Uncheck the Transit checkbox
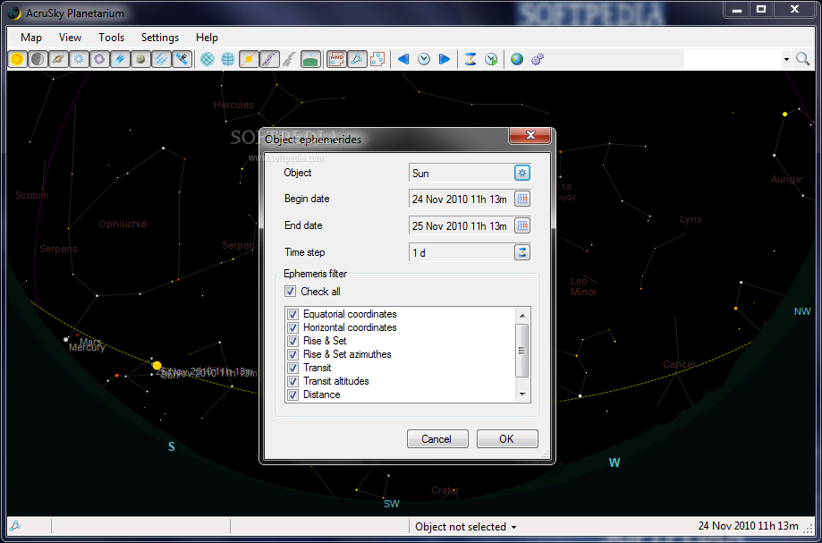 point(293,368)
